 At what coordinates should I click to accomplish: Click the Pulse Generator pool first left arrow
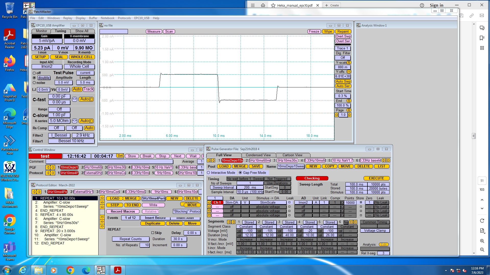click(x=209, y=161)
